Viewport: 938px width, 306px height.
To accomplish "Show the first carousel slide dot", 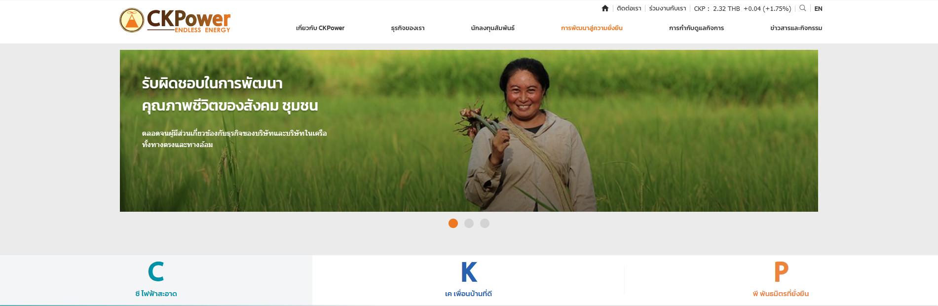I will click(x=453, y=224).
